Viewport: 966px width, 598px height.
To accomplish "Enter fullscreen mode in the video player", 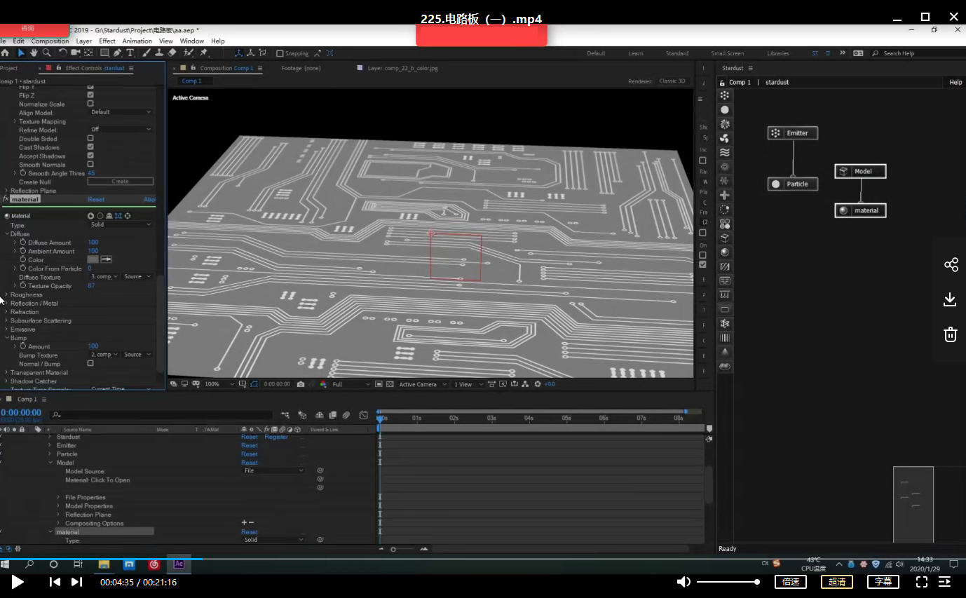I will click(x=922, y=582).
